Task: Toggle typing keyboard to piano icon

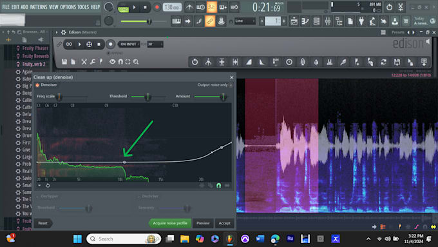Action: (176, 21)
